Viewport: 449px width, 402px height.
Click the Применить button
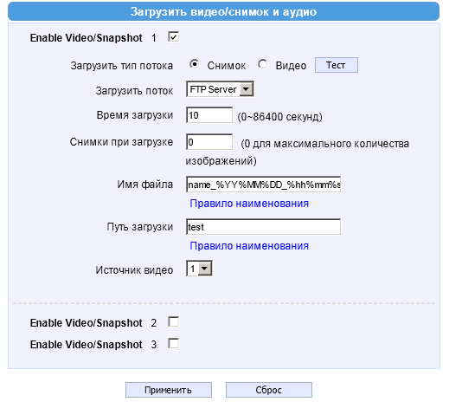[x=169, y=390]
